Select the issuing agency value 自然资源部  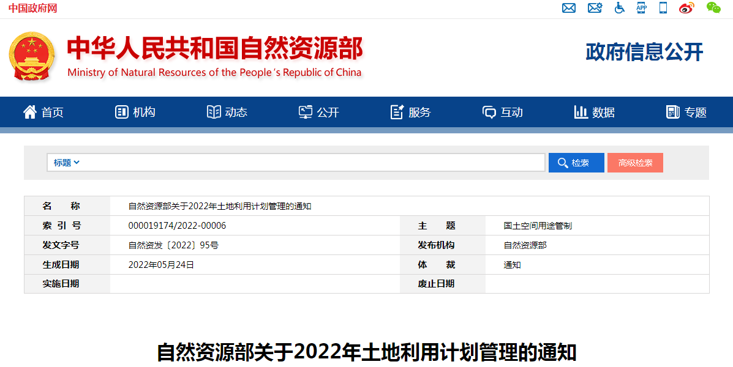tap(525, 245)
